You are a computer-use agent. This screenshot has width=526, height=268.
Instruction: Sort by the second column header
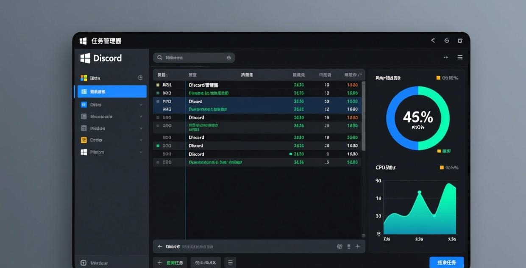192,75
